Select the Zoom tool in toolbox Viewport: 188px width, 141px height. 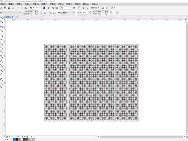1,31
